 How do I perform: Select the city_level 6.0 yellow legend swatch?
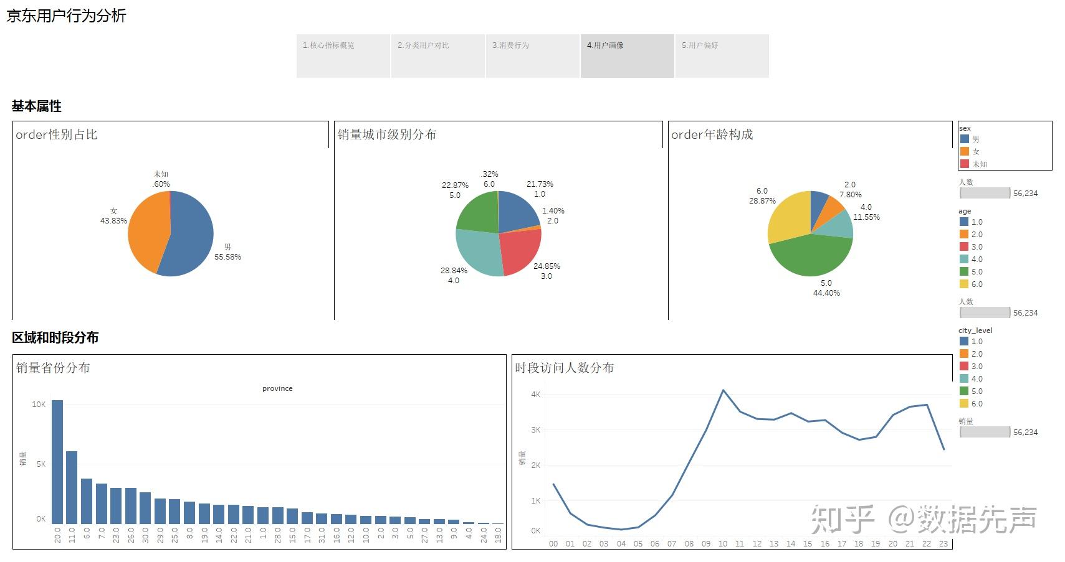tap(965, 403)
